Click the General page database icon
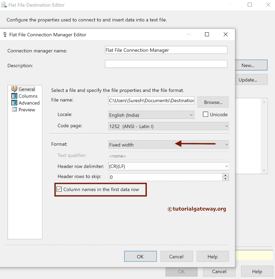The width and height of the screenshot is (275, 279). click(x=14, y=89)
